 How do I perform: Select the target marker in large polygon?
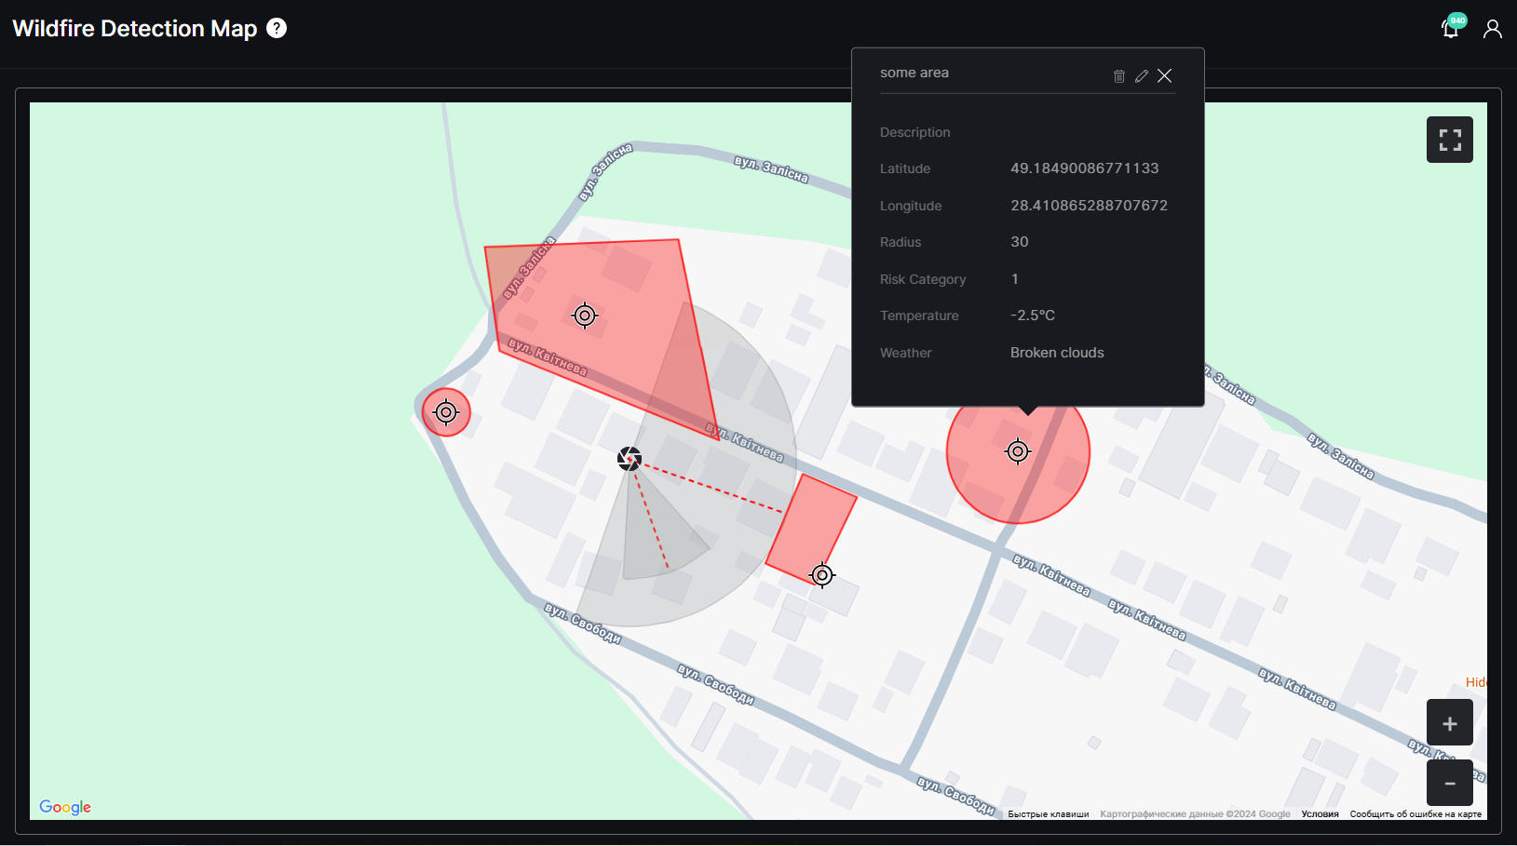585,316
